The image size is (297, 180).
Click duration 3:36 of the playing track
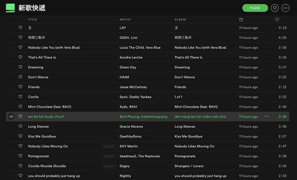click(x=282, y=117)
